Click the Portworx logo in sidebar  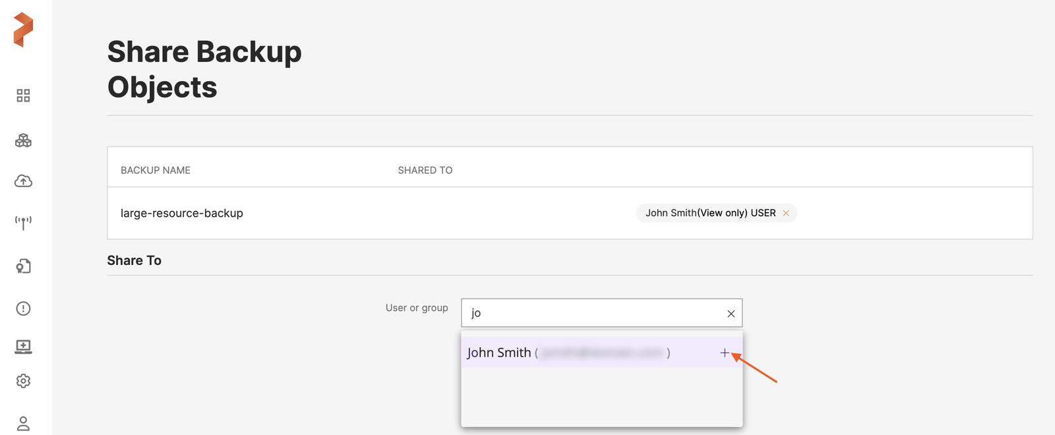[23, 30]
